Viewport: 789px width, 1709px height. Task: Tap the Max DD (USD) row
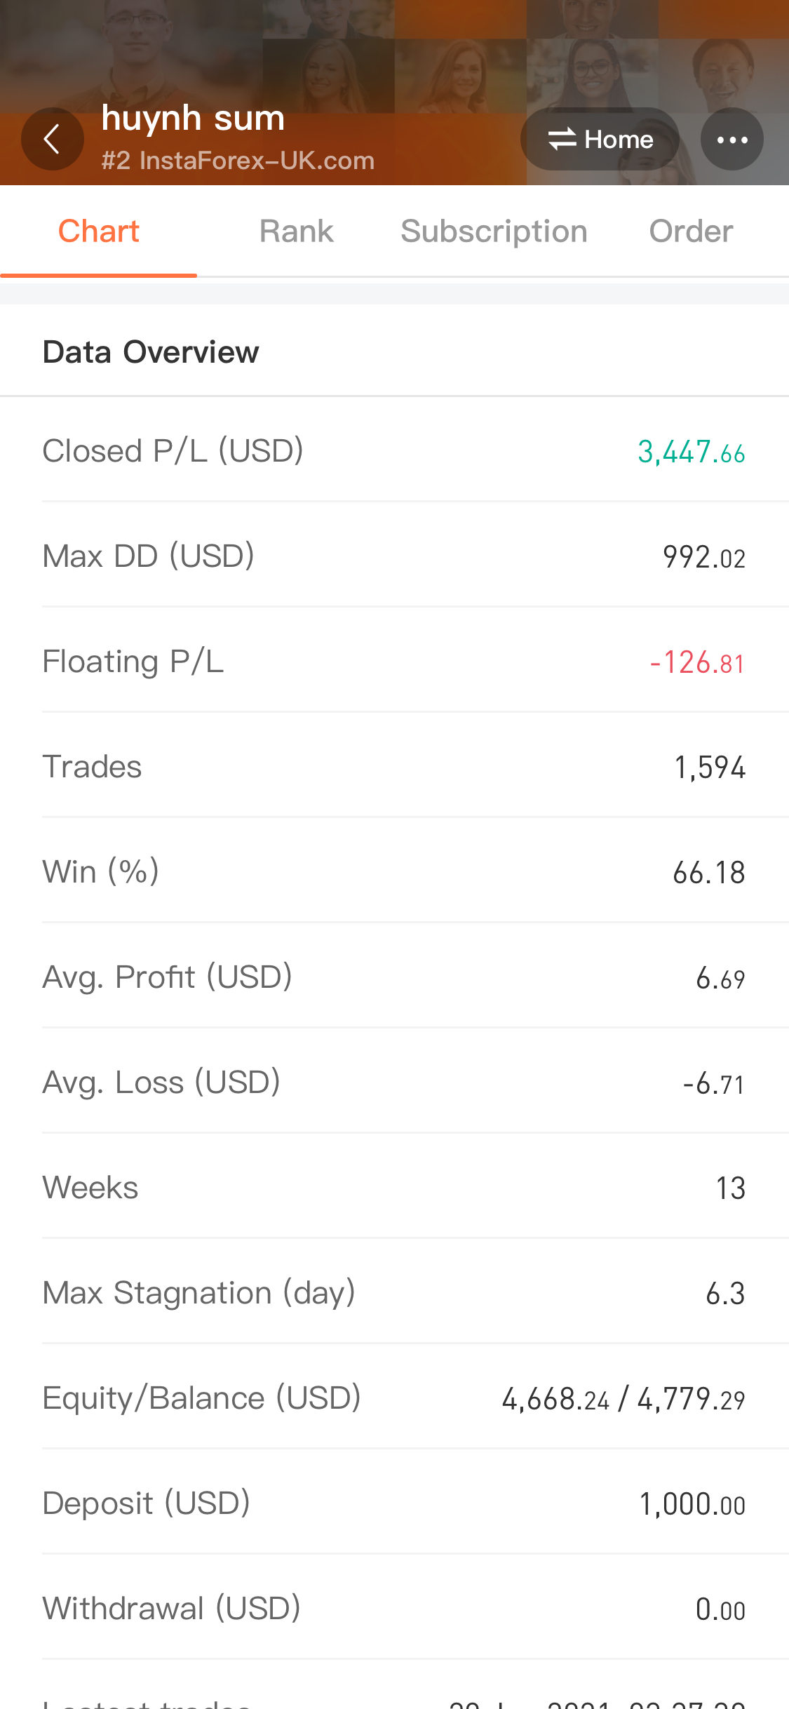click(394, 556)
